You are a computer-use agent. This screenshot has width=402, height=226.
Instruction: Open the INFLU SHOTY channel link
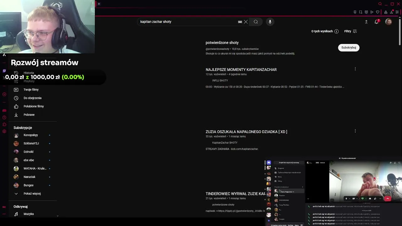tap(220, 81)
